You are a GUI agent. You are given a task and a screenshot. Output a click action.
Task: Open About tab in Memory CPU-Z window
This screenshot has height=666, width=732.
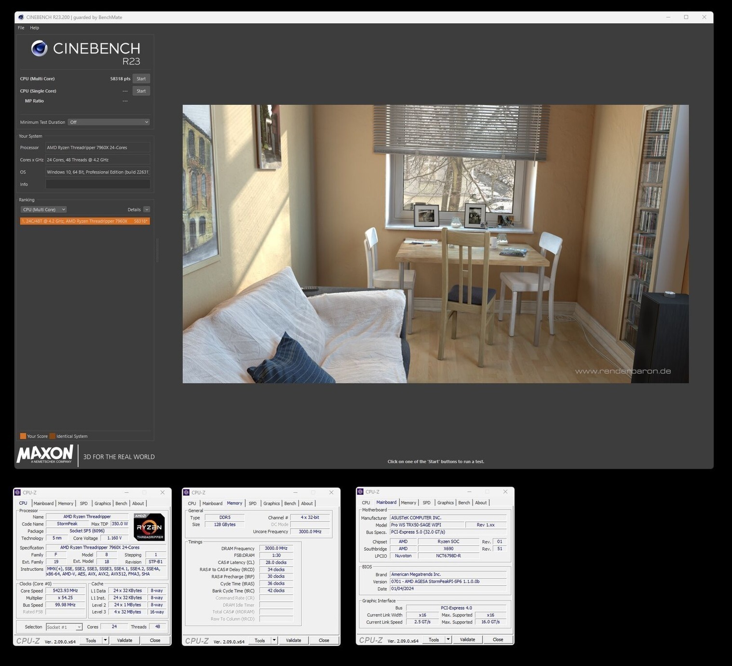(x=307, y=503)
